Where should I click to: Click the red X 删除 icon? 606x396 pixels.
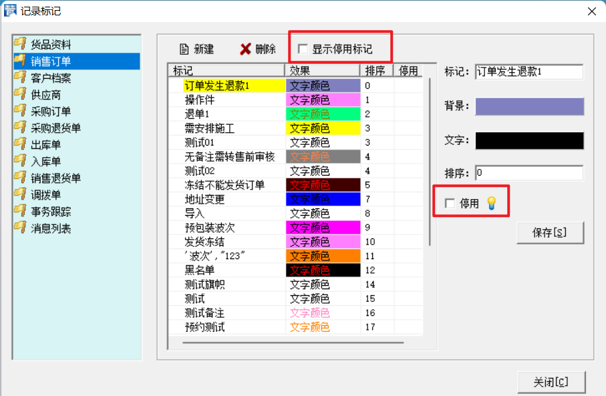245,49
